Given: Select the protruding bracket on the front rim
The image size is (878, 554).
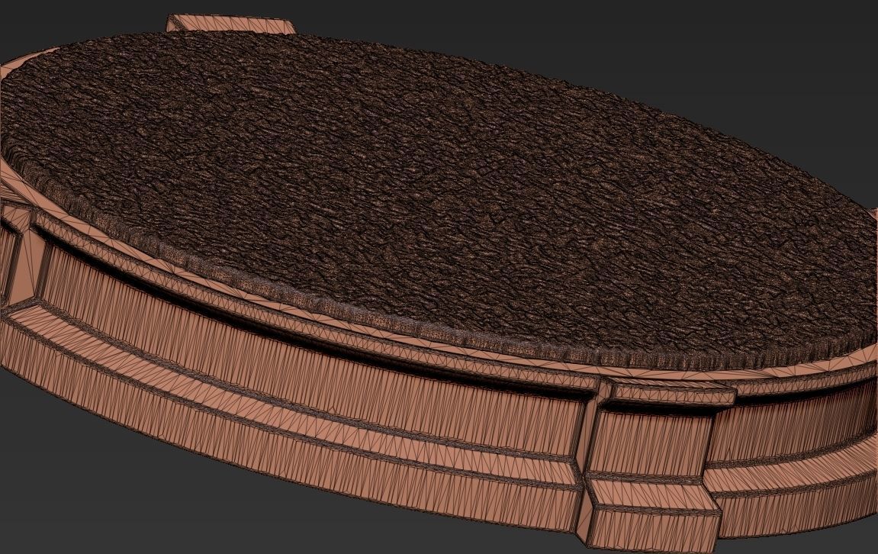Looking at the screenshot, I should (x=655, y=464).
